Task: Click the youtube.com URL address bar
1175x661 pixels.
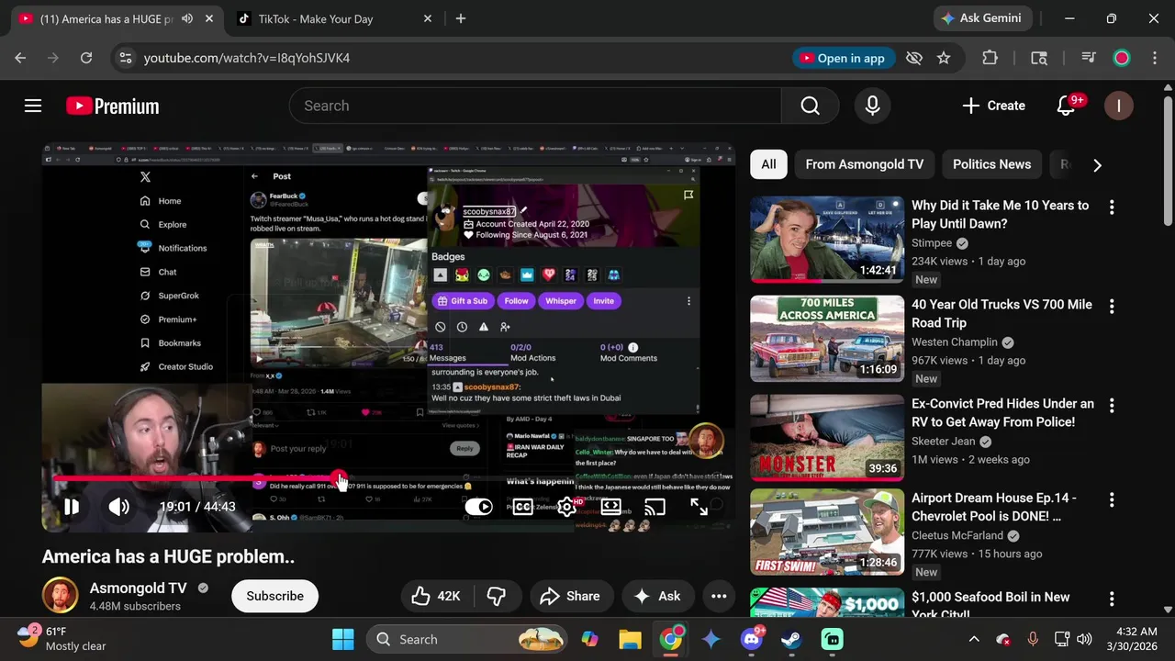Action: point(247,58)
